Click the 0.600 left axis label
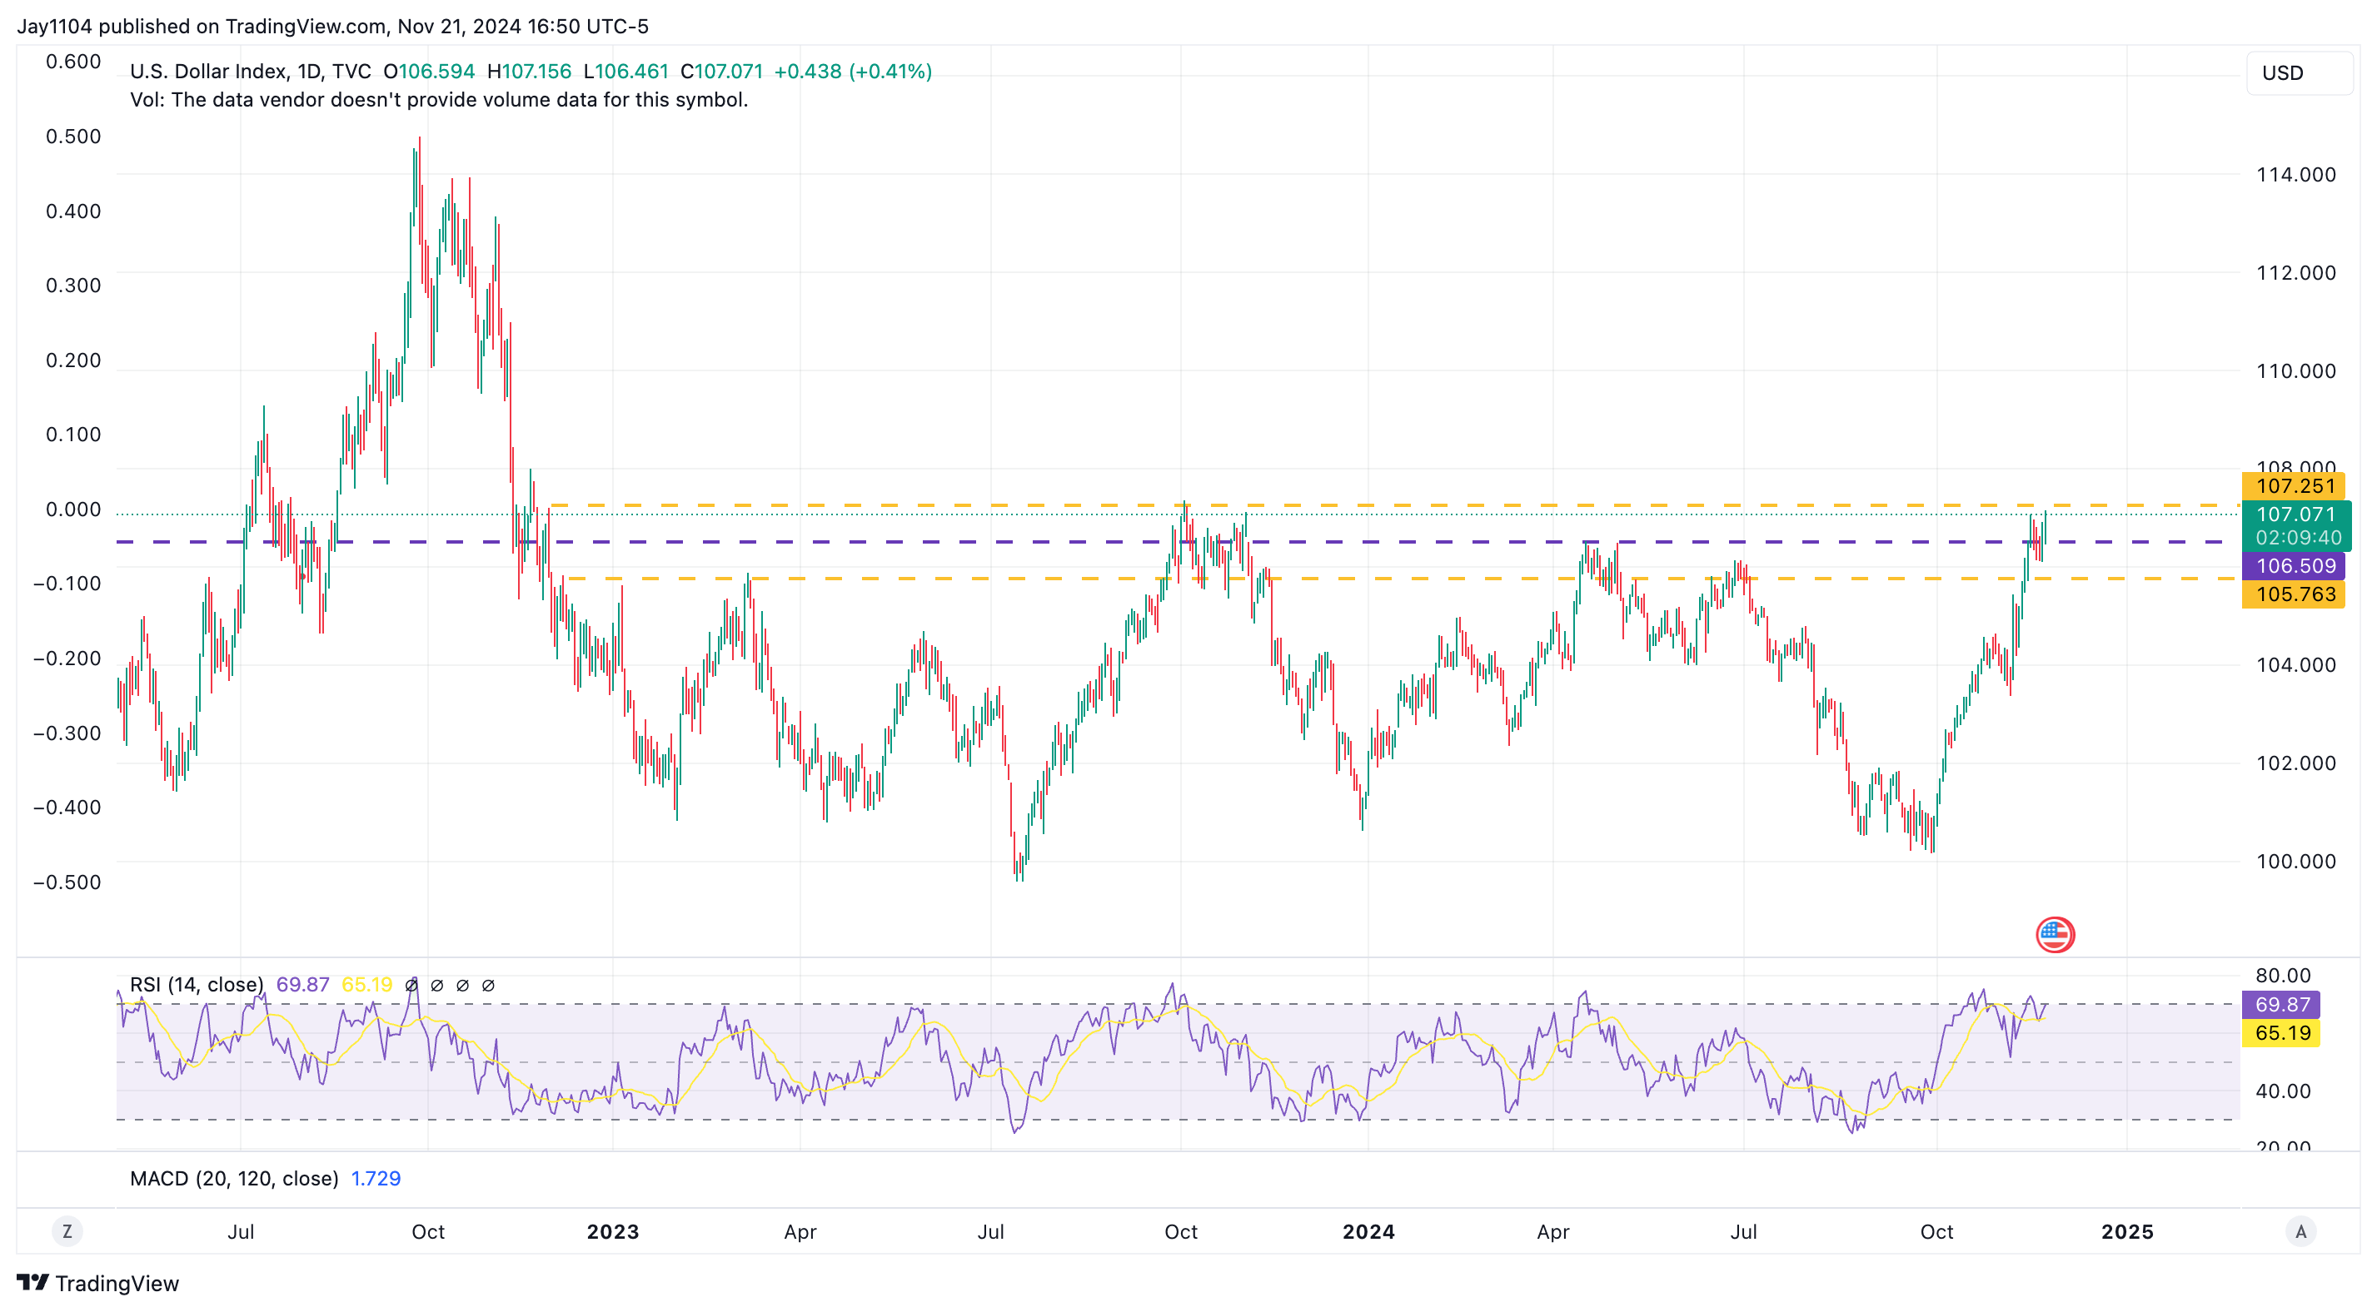The width and height of the screenshot is (2377, 1312). (73, 62)
